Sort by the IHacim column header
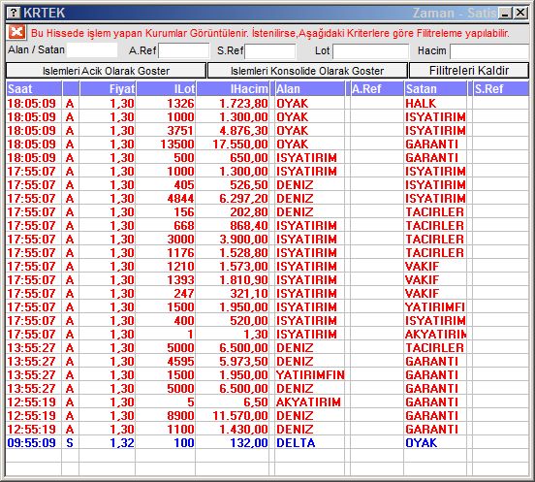The image size is (535, 482). tap(233, 89)
